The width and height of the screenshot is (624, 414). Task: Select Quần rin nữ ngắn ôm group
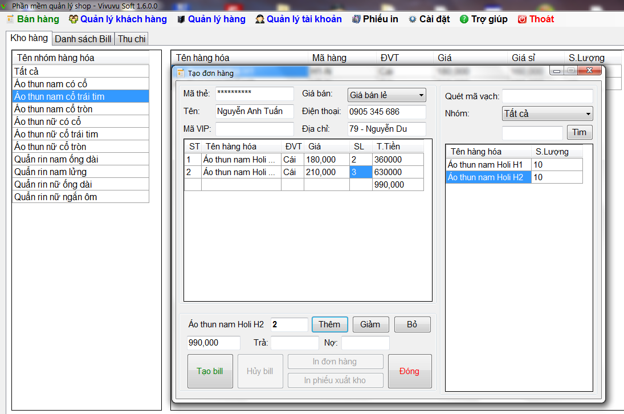81,197
